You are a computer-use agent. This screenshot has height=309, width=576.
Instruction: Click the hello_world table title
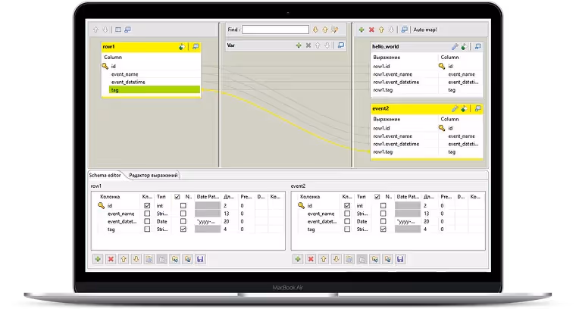tap(385, 47)
